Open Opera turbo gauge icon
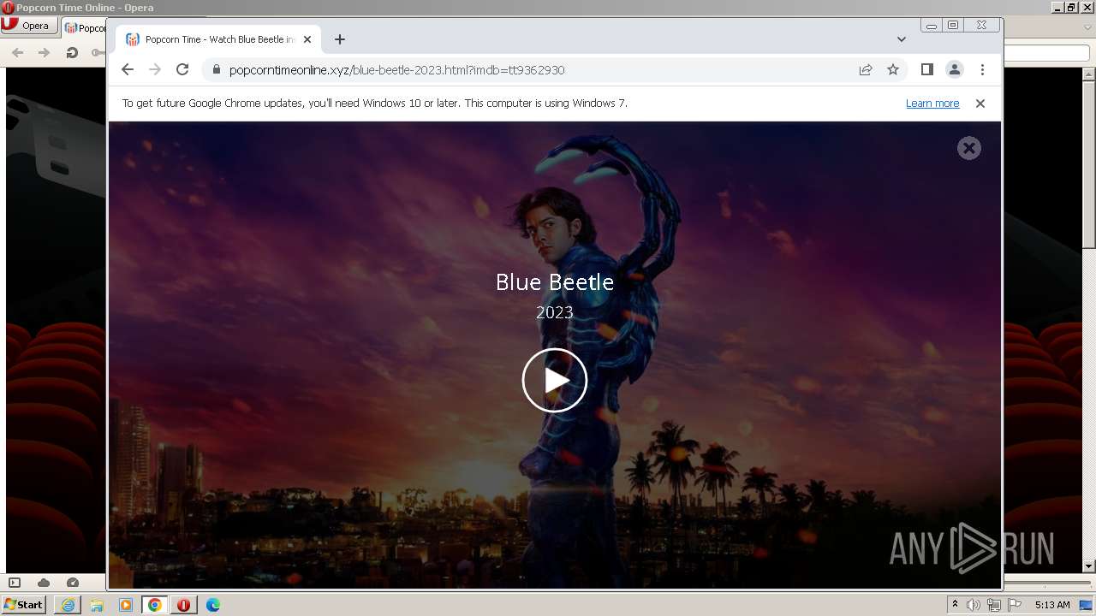 tap(73, 583)
